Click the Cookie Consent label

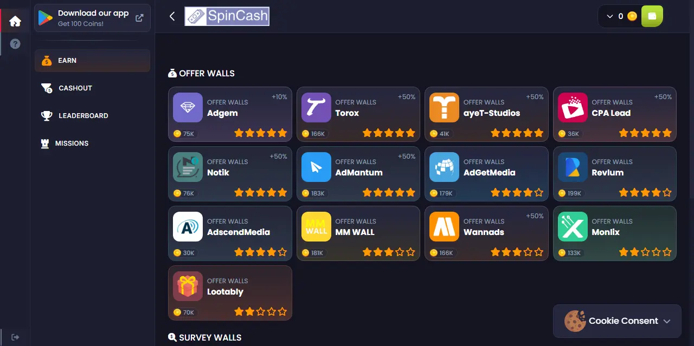(624, 321)
